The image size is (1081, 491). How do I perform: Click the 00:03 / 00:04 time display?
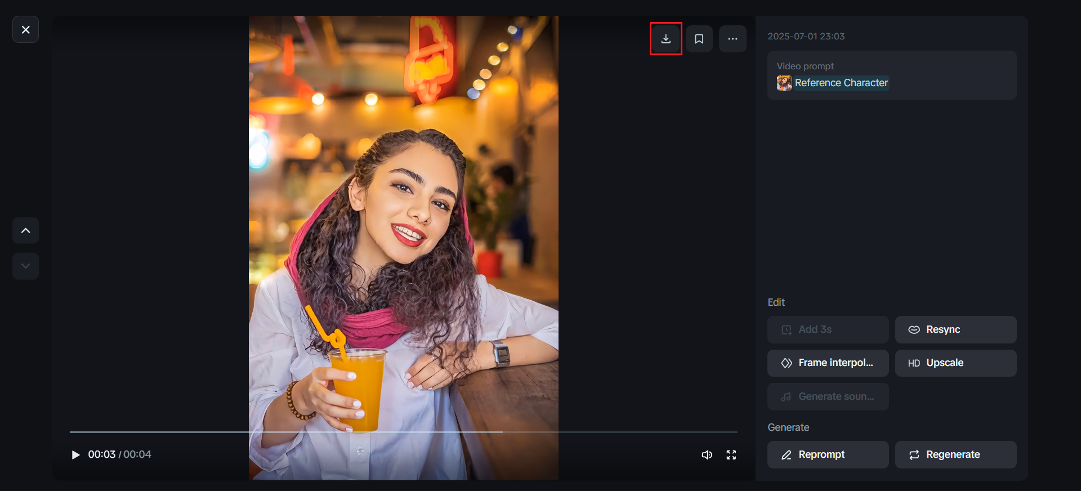click(119, 454)
